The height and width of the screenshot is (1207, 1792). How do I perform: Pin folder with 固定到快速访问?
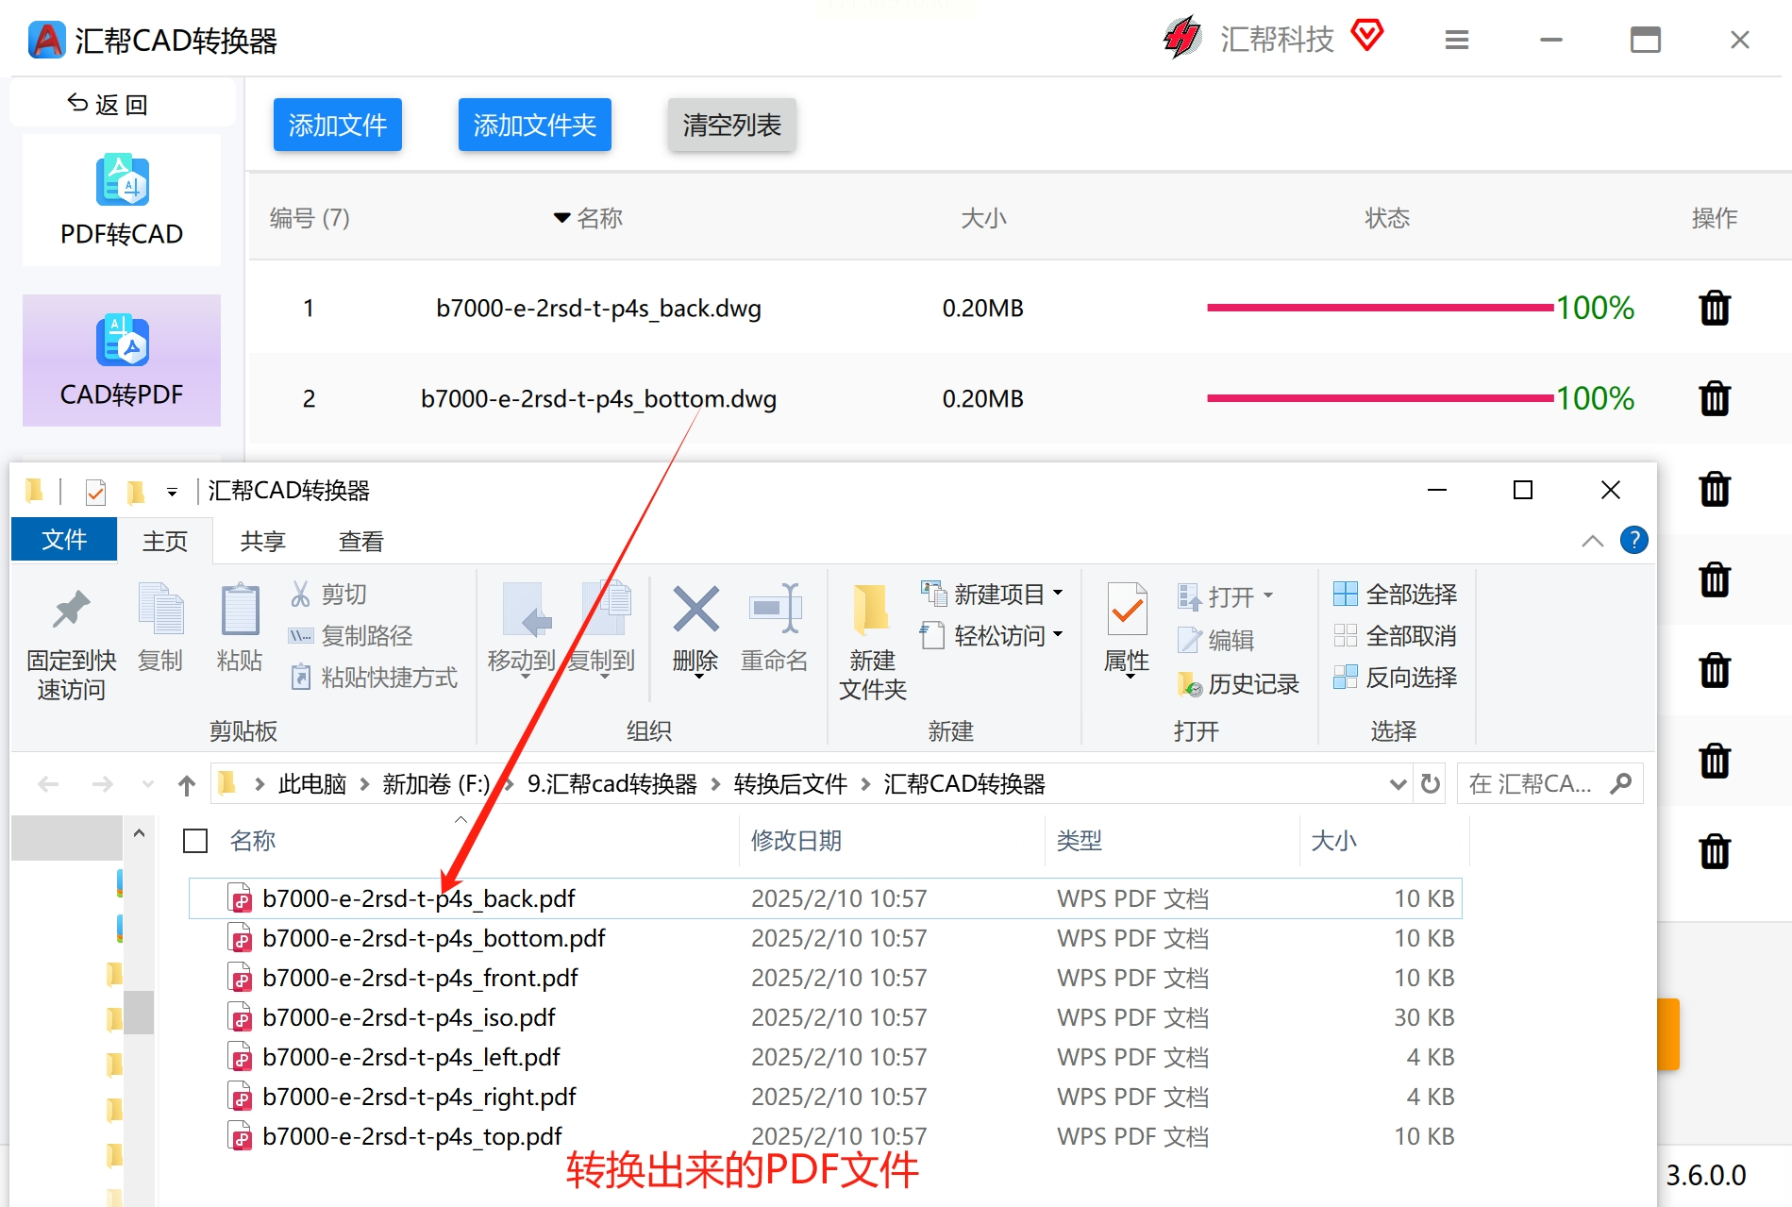[x=71, y=642]
